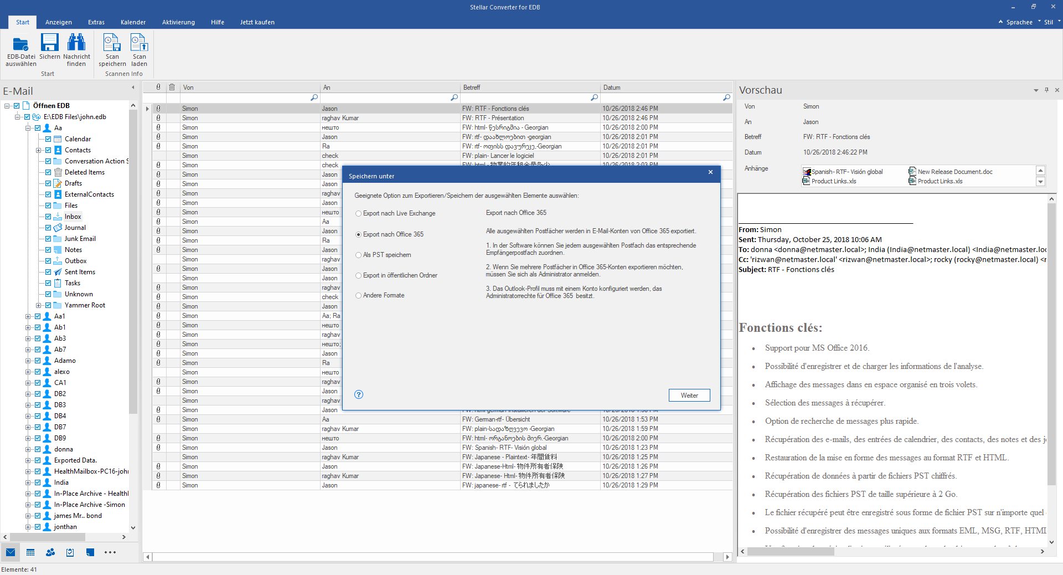Collapse the Öffnen EDB root node
The height and width of the screenshot is (575, 1063).
(7, 106)
